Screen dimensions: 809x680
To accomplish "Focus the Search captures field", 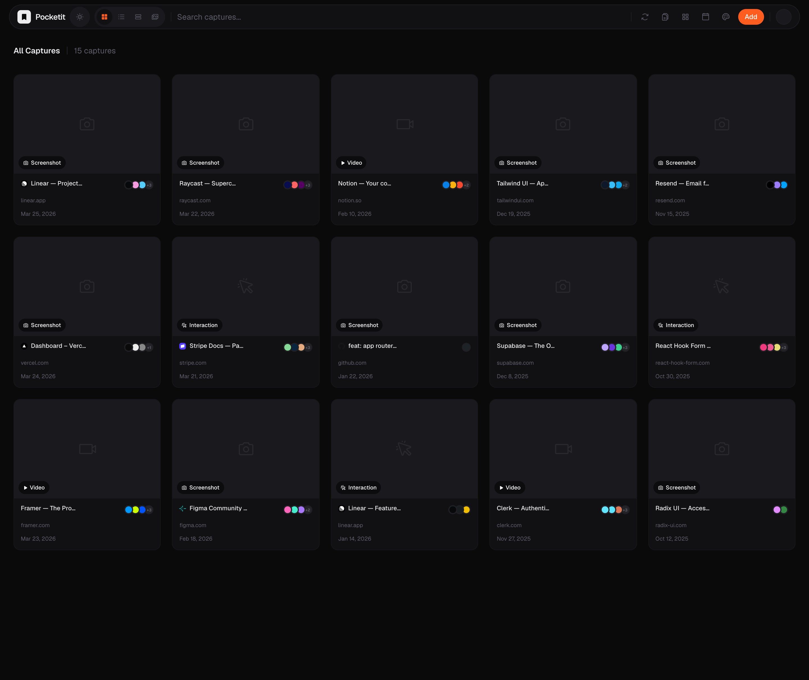I will click(x=401, y=17).
